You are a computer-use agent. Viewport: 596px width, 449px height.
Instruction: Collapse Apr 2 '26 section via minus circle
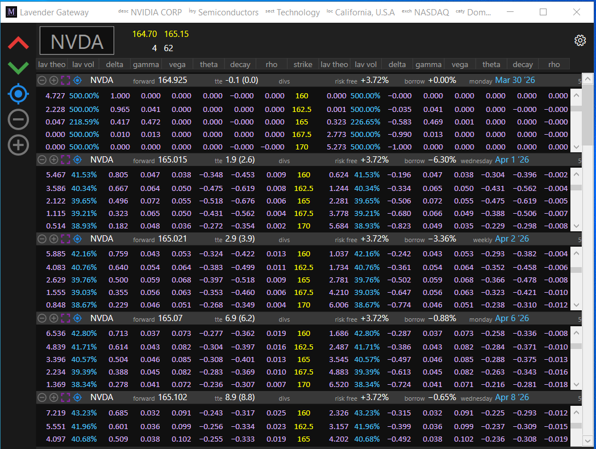pos(41,239)
